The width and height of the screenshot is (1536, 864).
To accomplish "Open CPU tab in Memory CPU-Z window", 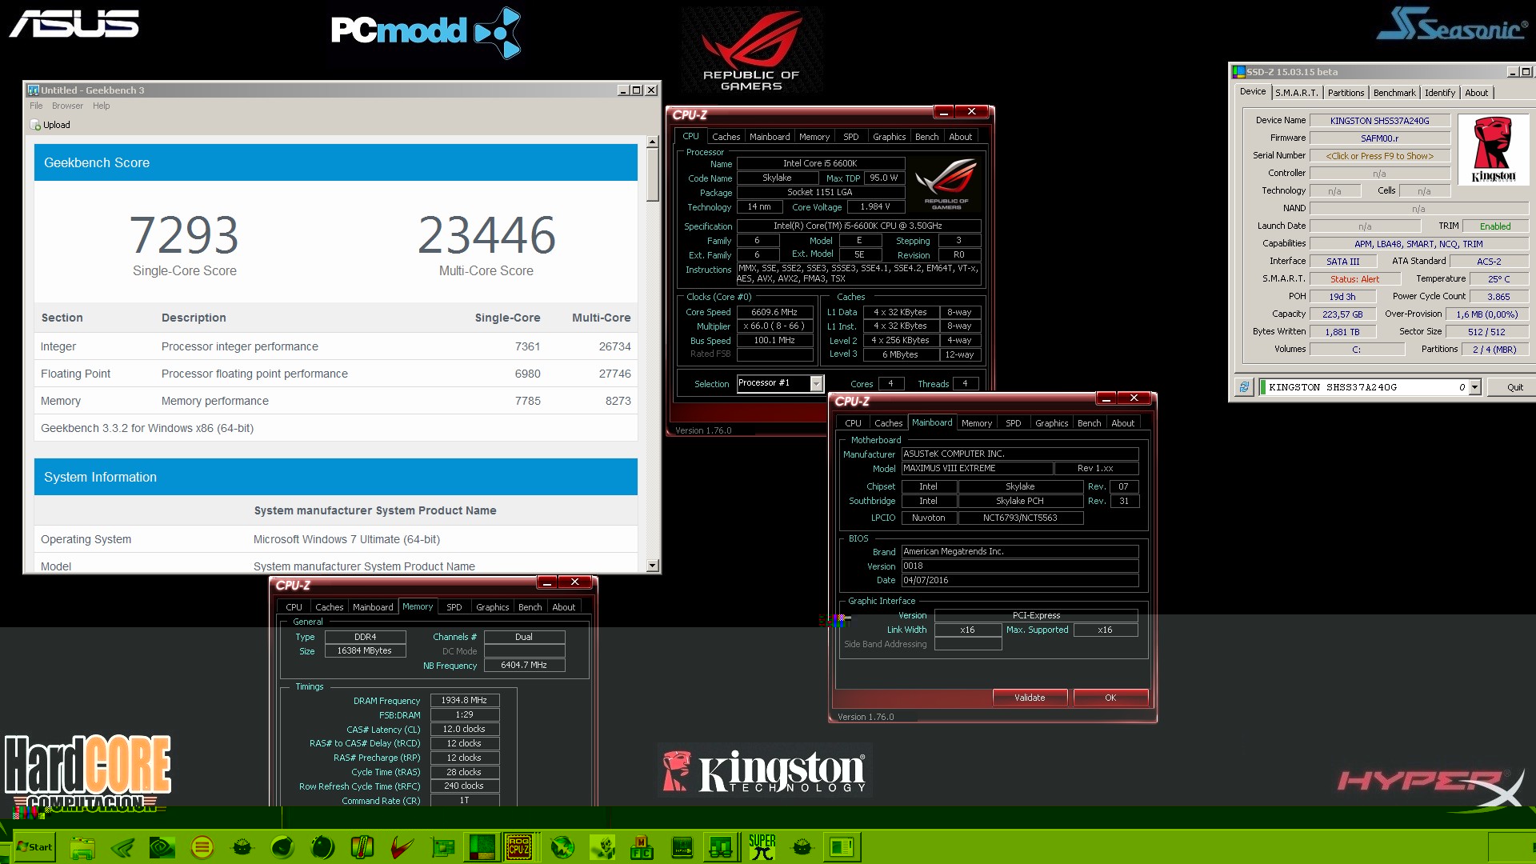I will (294, 607).
